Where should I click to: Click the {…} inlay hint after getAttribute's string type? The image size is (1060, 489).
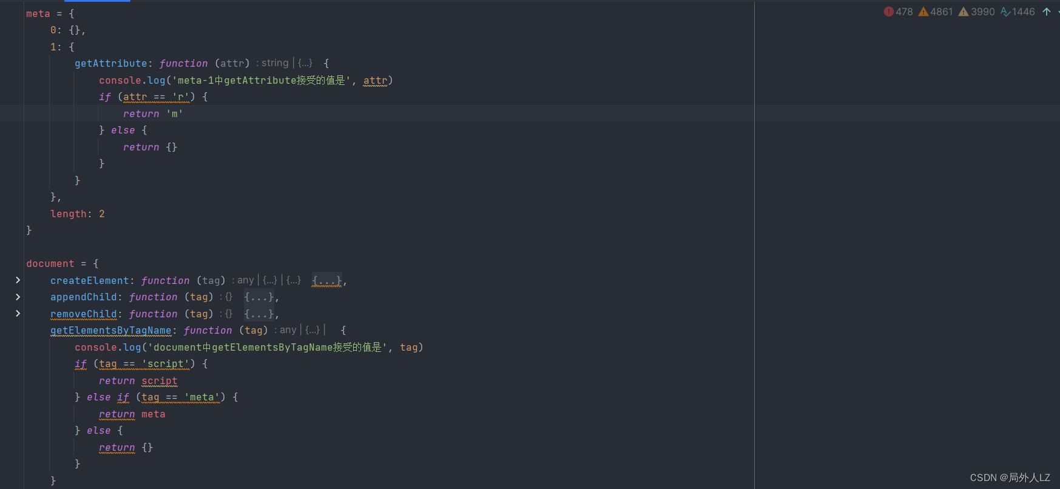tap(305, 63)
